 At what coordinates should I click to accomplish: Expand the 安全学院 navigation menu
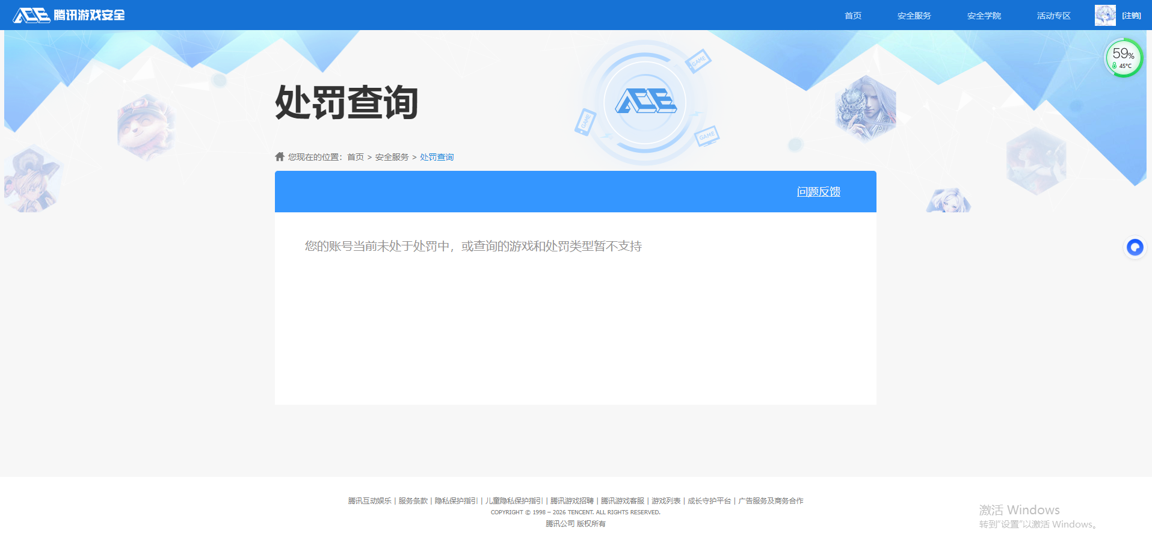click(x=983, y=15)
